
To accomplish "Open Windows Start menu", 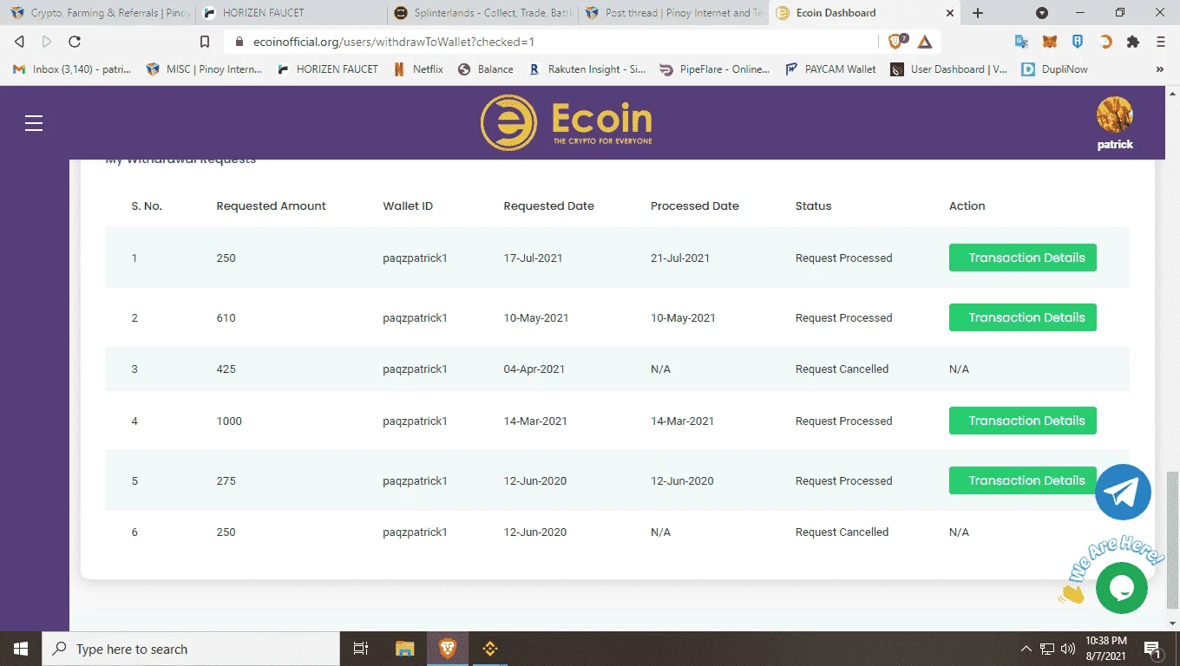I will tap(21, 649).
